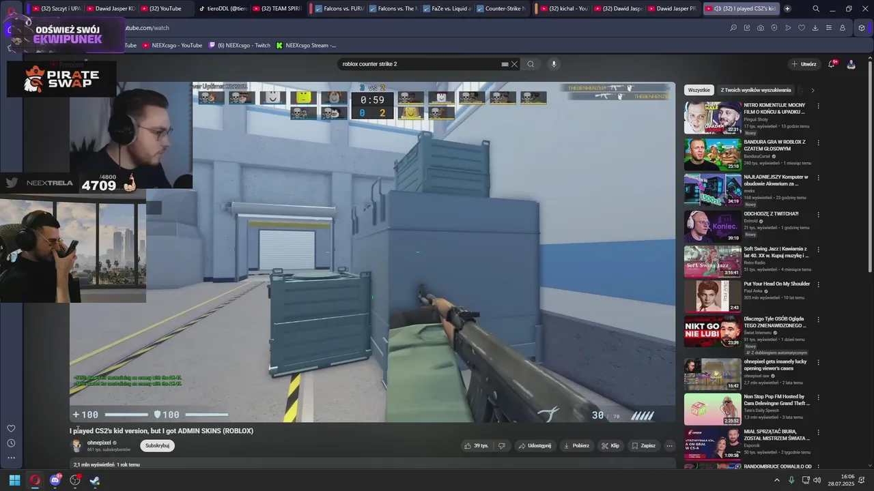Click the Klip clip button

coord(610,446)
